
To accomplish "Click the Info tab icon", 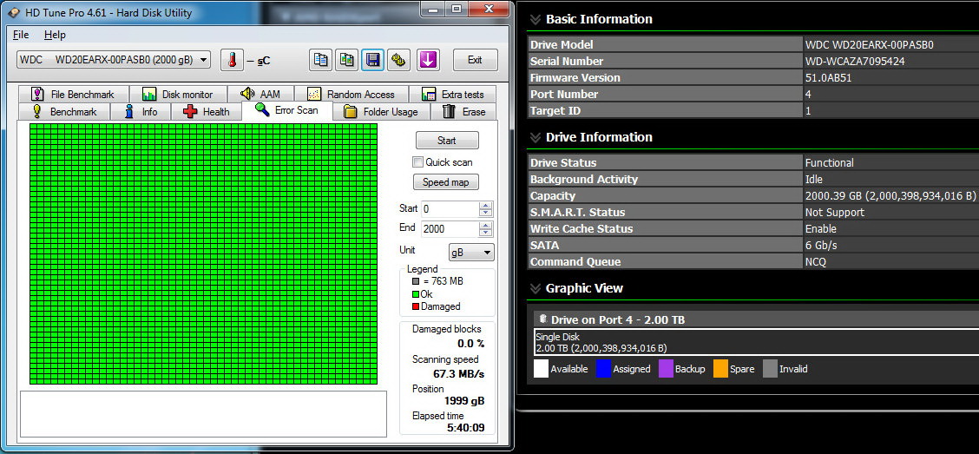I will click(x=129, y=112).
